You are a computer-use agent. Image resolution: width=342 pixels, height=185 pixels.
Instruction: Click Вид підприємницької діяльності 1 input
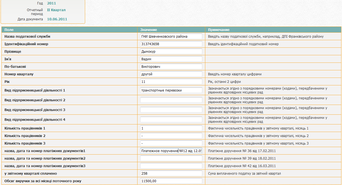pyautogui.click(x=171, y=90)
